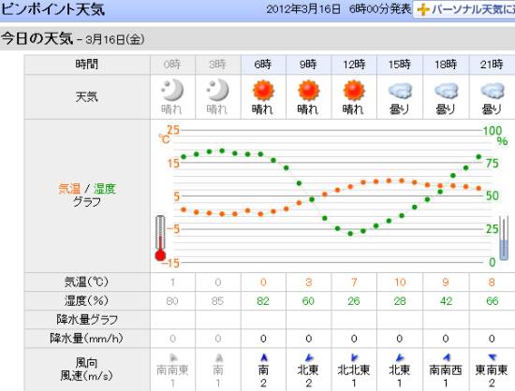Image resolution: width=515 pixels, height=391 pixels.
Task: Click the 東南東 wind direction label
Action: pyautogui.click(x=492, y=370)
